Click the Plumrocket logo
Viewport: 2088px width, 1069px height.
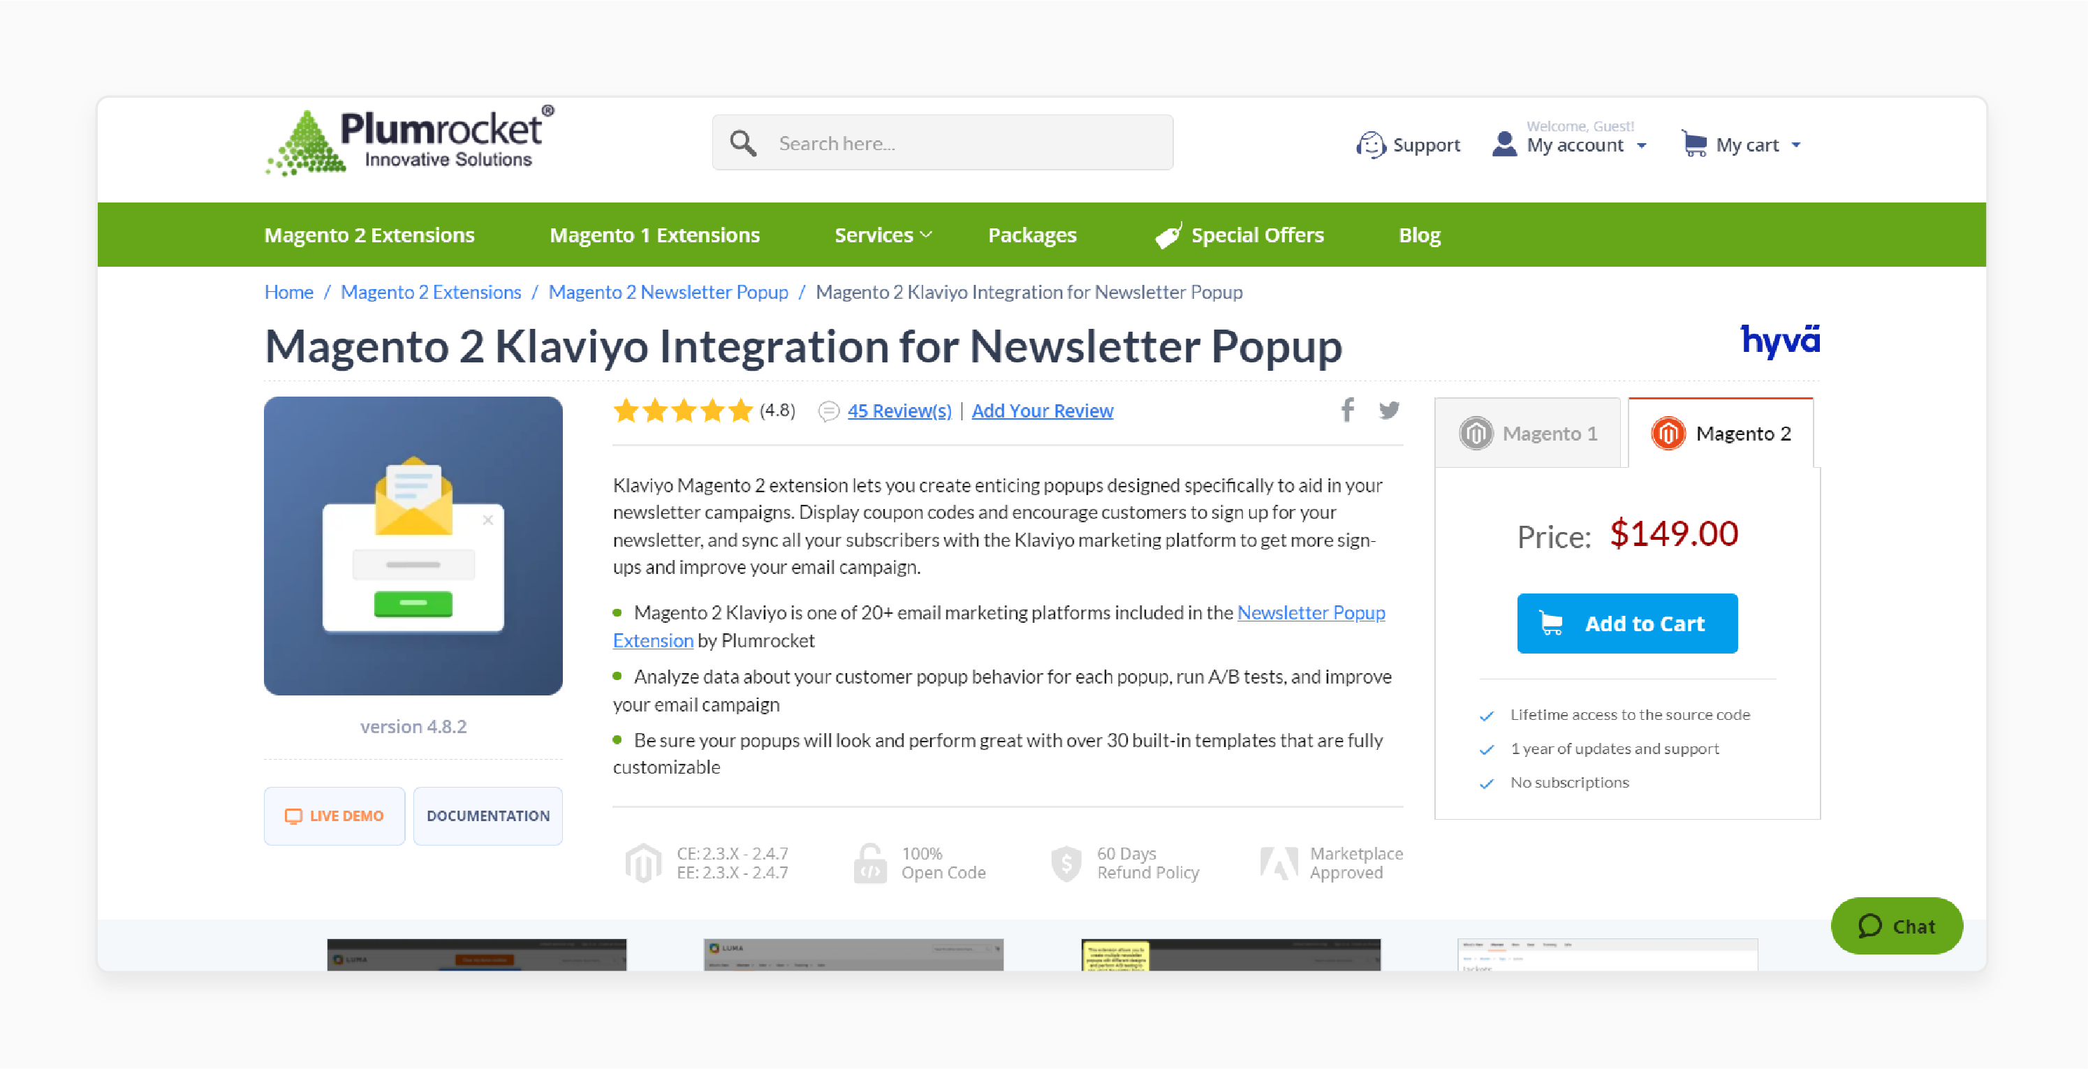410,140
